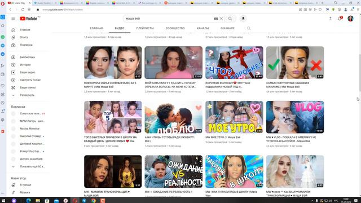Open the account avatar menu
The width and height of the screenshot is (361, 203).
click(x=350, y=19)
